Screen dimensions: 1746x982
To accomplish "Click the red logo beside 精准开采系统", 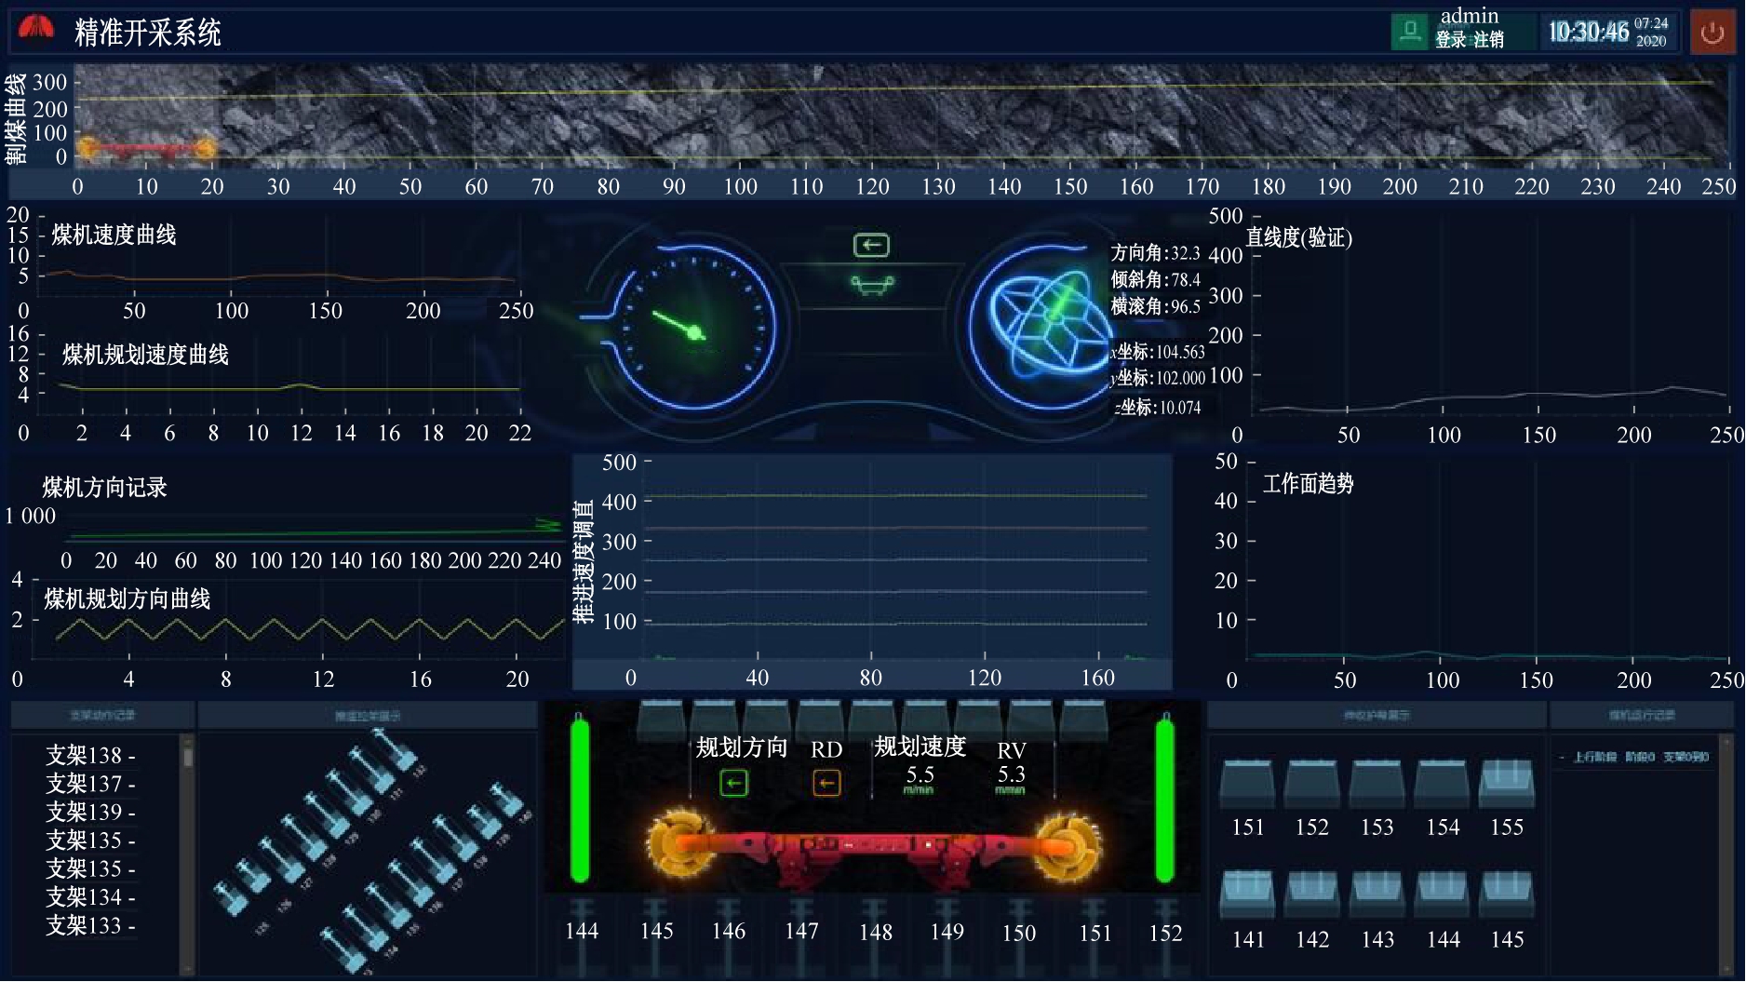I will click(36, 31).
